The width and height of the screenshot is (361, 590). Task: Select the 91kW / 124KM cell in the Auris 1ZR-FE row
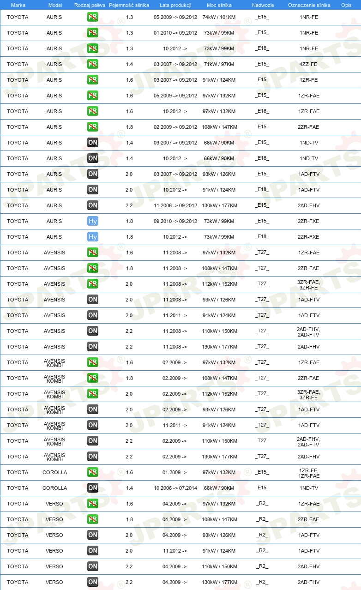219,80
